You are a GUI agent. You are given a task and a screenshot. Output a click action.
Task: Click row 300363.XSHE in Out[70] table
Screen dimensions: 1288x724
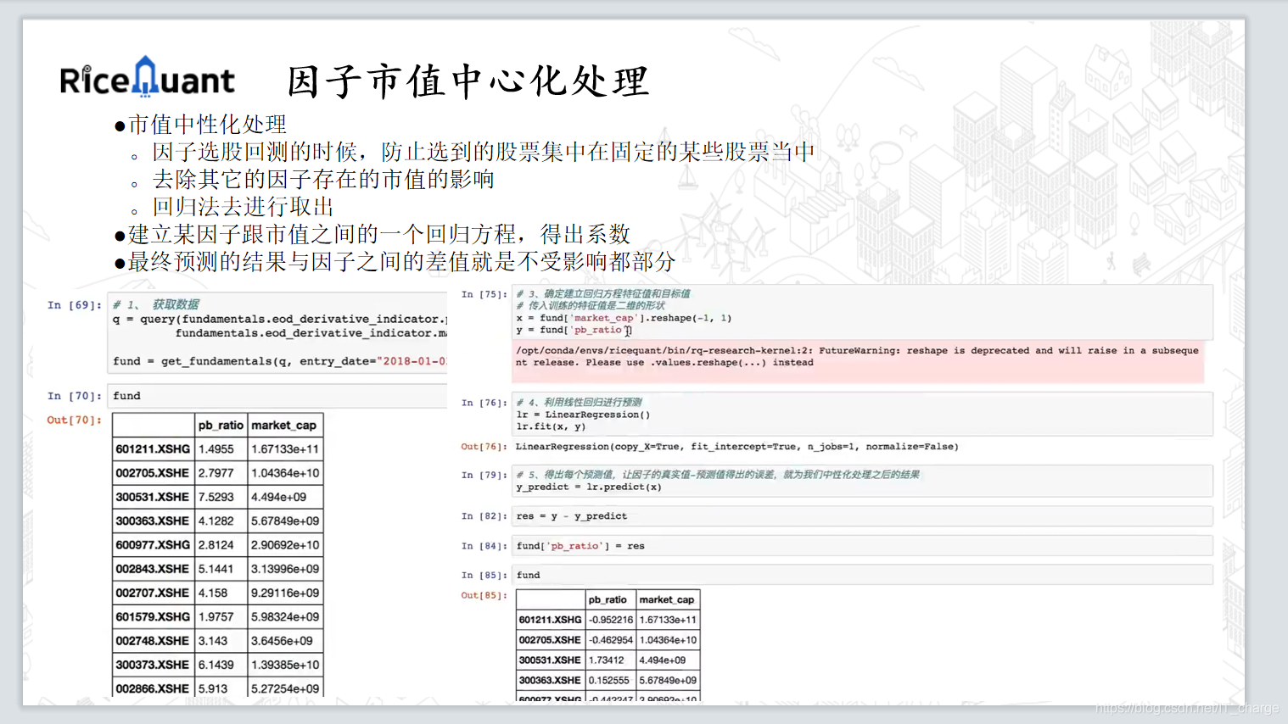pyautogui.click(x=218, y=521)
